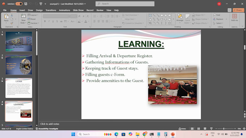Toggle Text Shadow formatting
Image resolution: width=246 pixels, height=138 pixels.
coord(57,21)
